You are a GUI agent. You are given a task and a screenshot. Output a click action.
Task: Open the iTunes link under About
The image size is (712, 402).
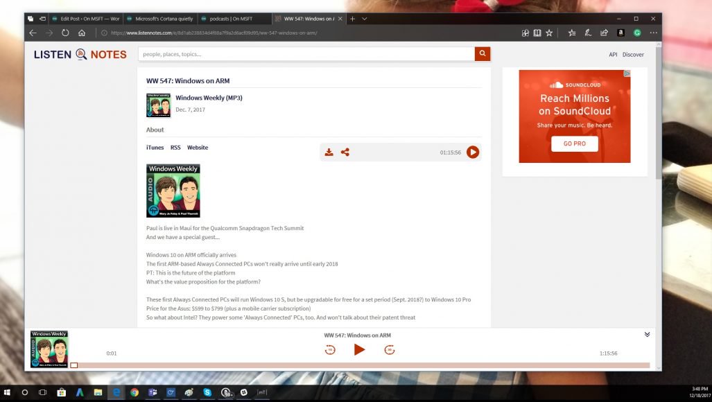pyautogui.click(x=155, y=148)
